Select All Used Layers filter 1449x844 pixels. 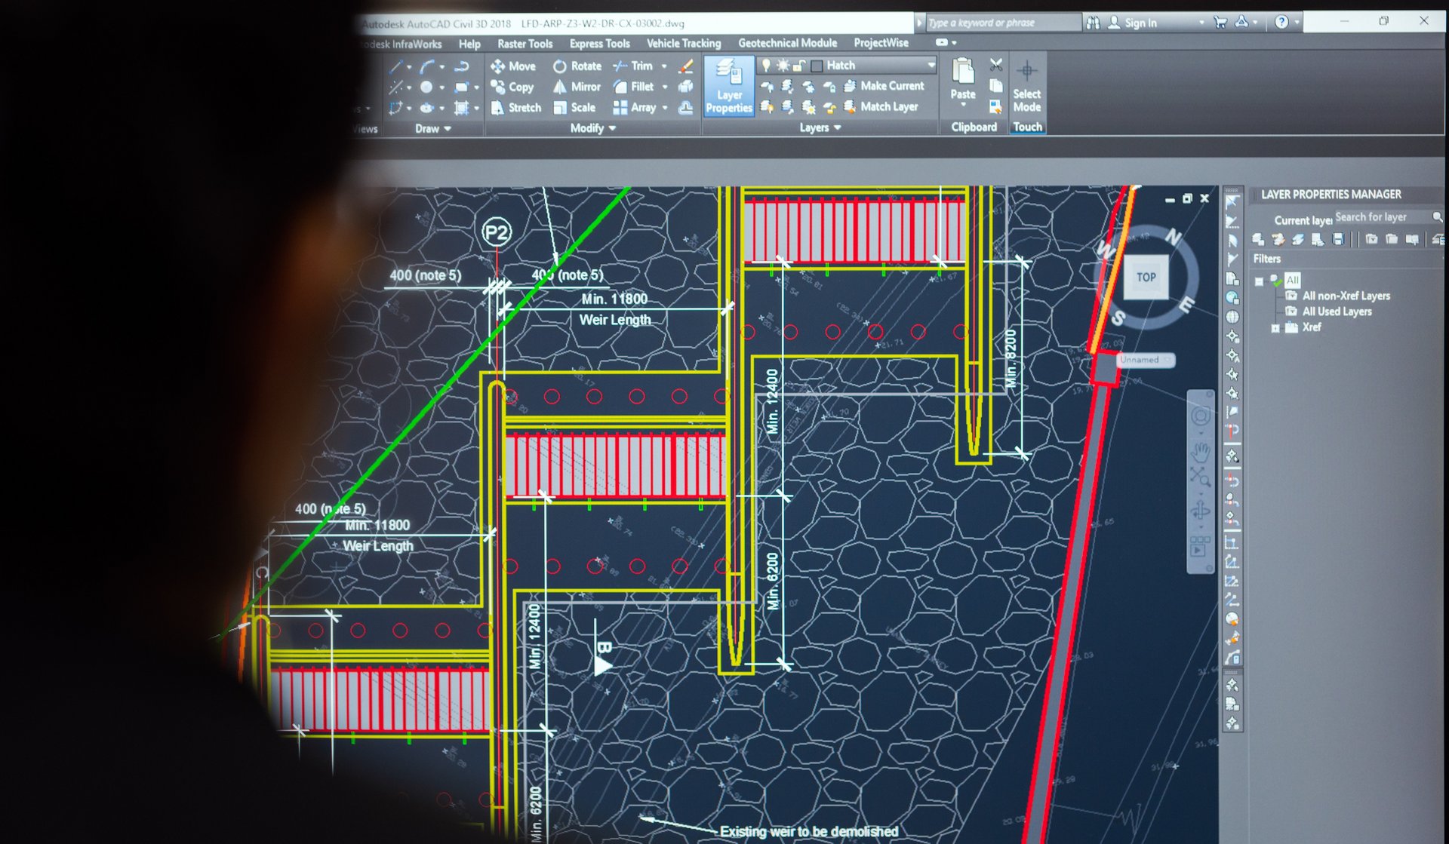[x=1337, y=312]
